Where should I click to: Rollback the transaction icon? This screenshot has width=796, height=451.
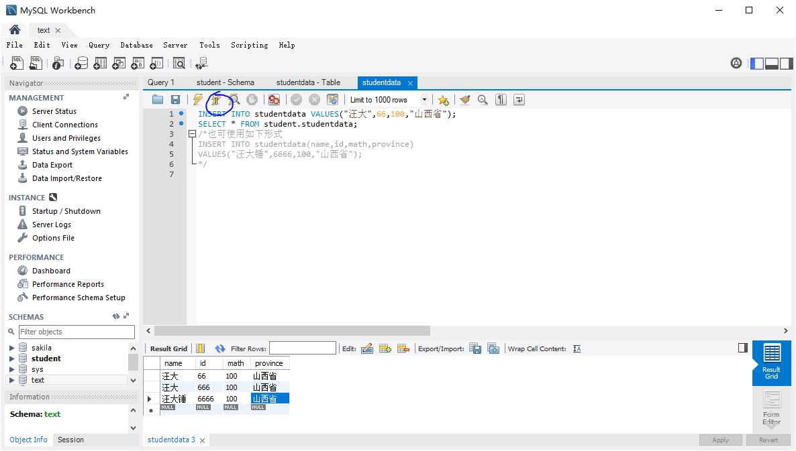point(314,100)
